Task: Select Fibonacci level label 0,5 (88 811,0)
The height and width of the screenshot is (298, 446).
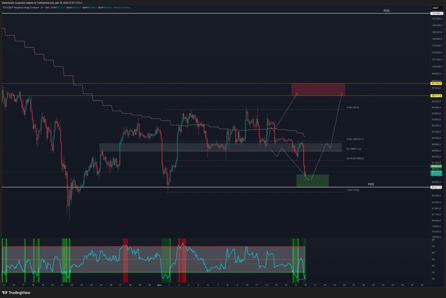Action: [353, 149]
